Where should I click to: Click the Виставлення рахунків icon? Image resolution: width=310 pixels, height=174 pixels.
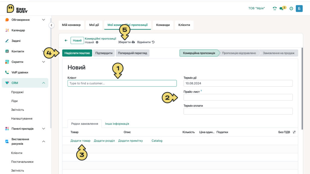pos(7,141)
